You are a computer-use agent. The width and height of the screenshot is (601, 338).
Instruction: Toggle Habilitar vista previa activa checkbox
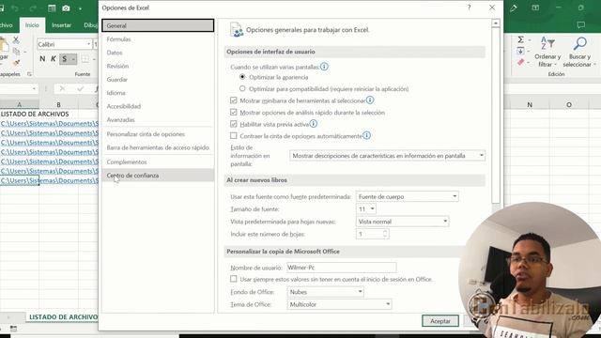[234, 124]
